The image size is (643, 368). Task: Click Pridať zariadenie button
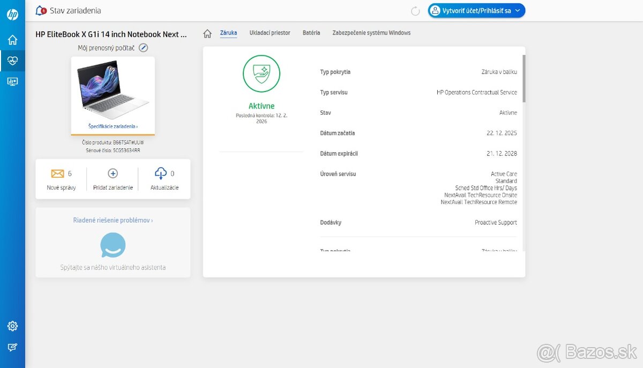pos(113,179)
